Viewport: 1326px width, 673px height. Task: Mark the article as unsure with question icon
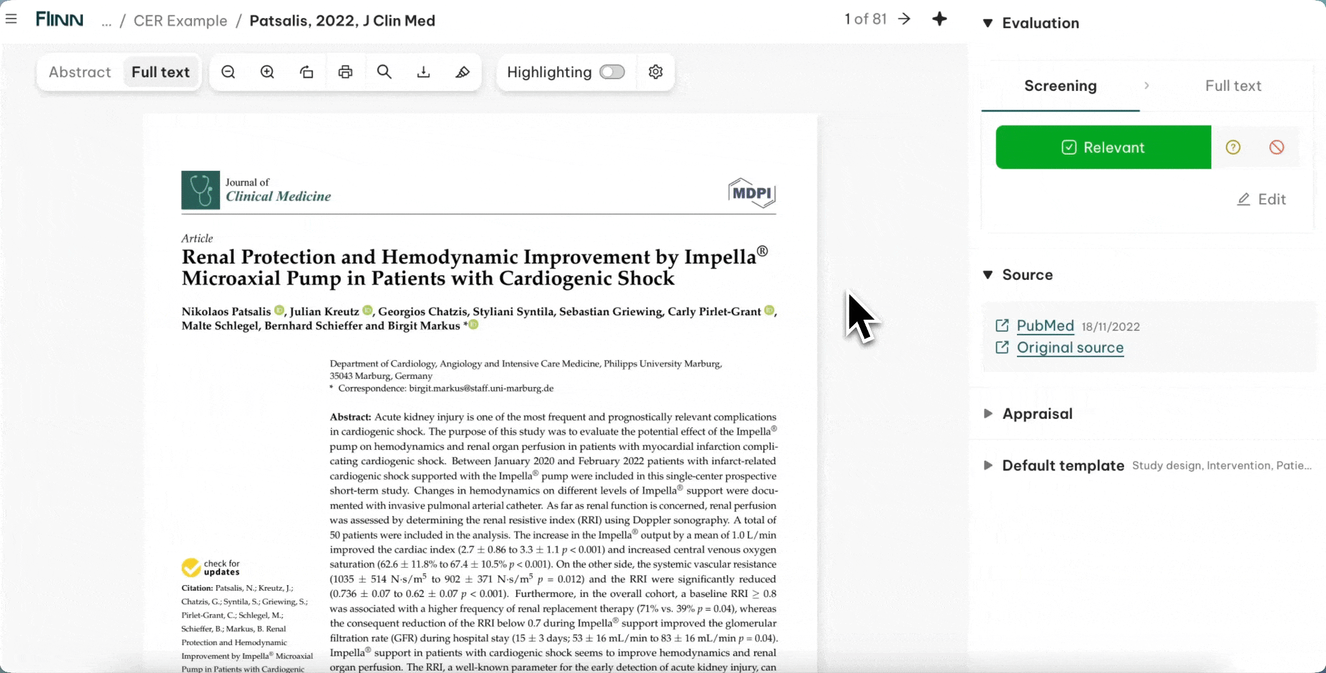1233,148
